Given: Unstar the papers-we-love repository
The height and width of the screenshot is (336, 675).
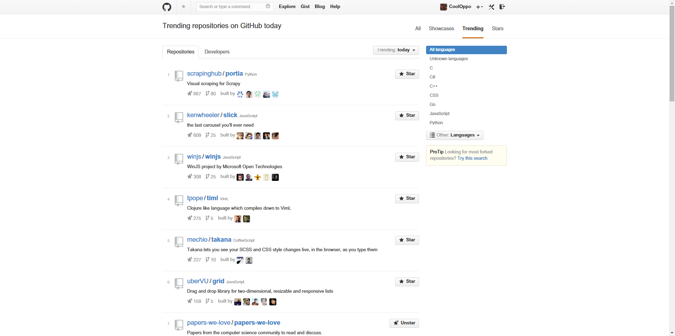Looking at the screenshot, I should [404, 323].
